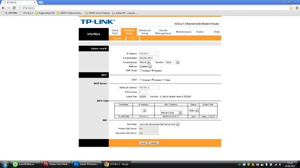
Task: Click the Lease Time field
Action: tap(144, 97)
